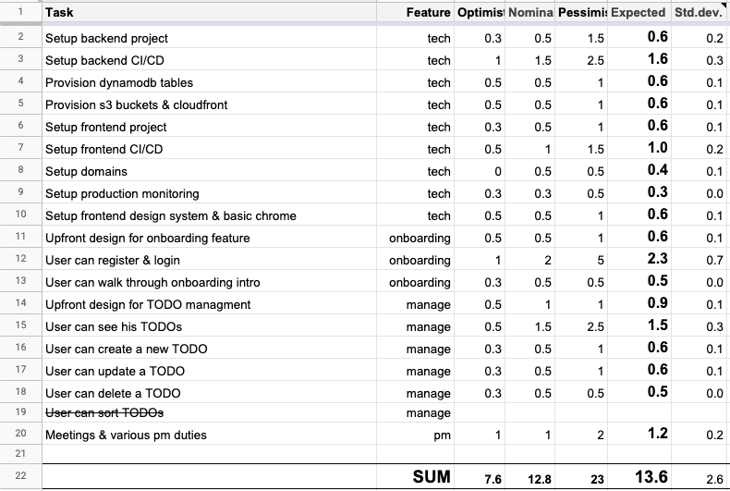
Task: Select the total Expected value 13.6
Action: (639, 476)
